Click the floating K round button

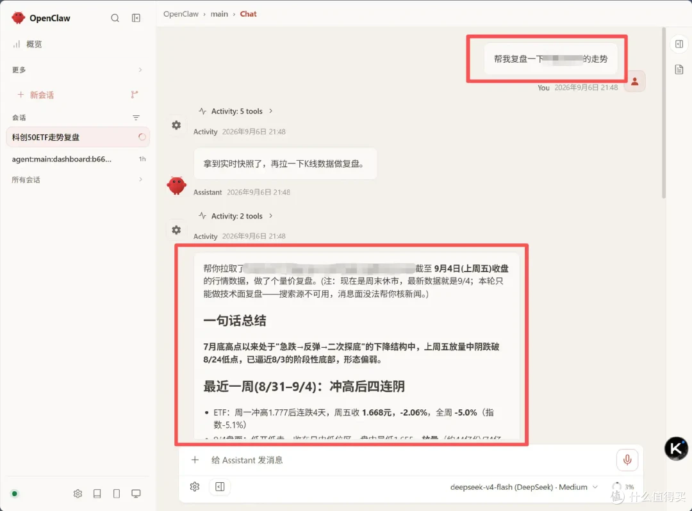click(676, 449)
